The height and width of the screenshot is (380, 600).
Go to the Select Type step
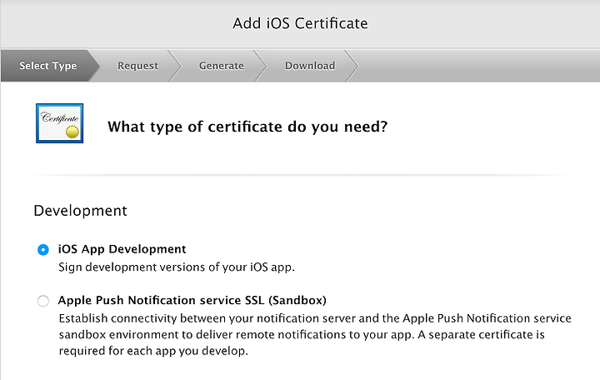click(x=48, y=66)
